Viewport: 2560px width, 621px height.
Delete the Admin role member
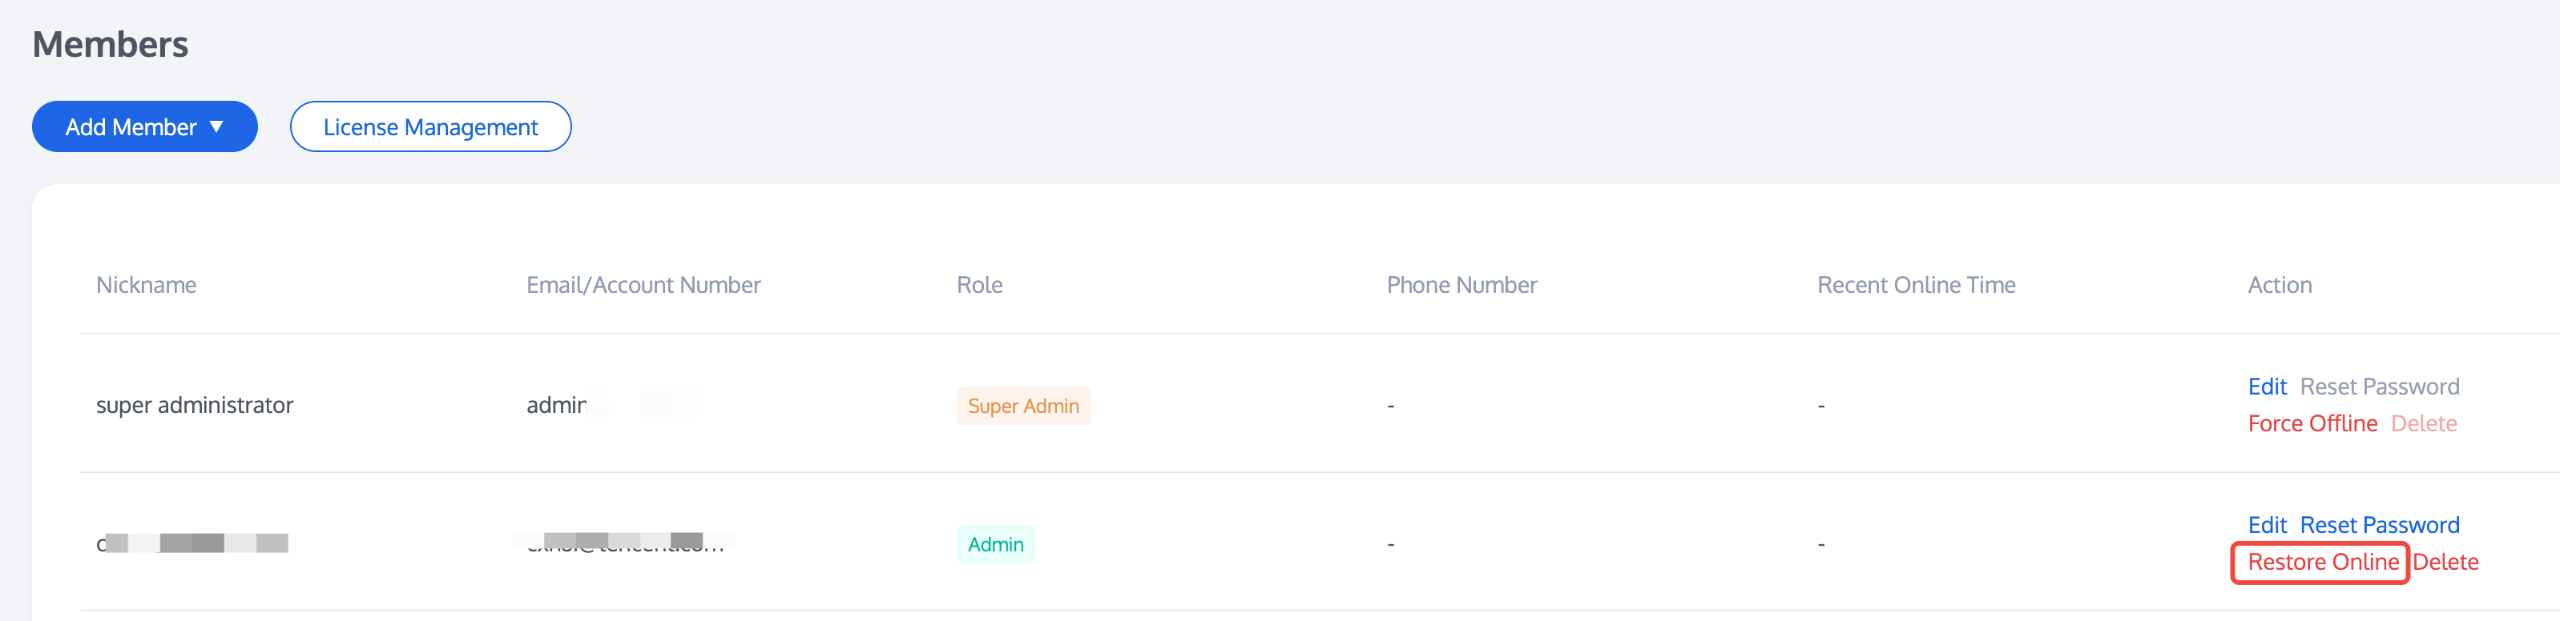coord(2445,563)
